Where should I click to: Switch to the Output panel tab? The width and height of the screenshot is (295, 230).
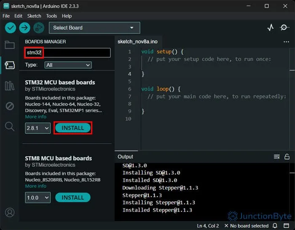125,157
